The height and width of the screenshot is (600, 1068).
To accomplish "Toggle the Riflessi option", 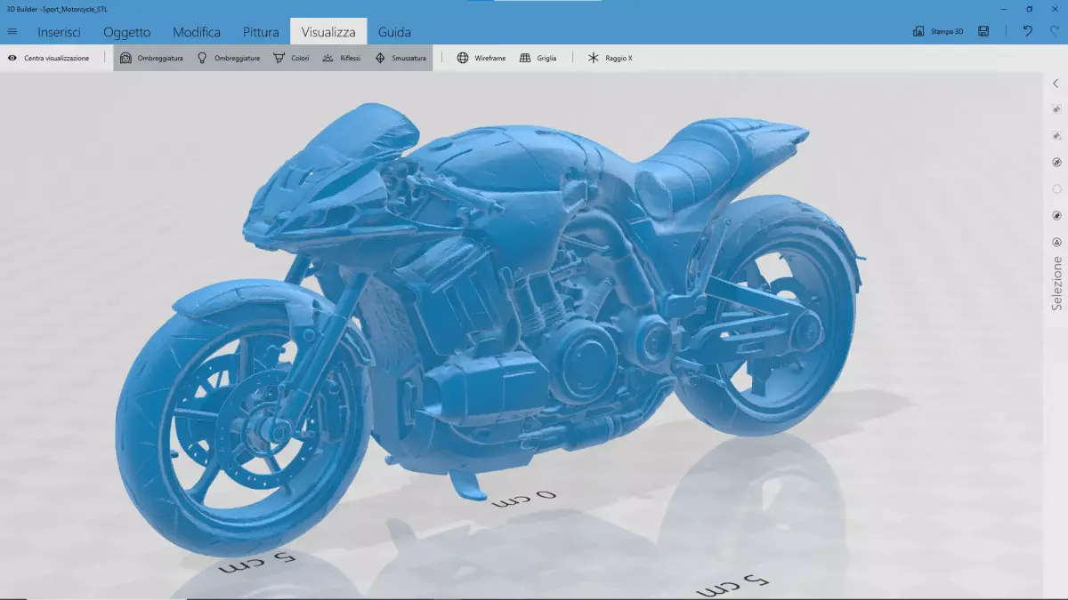I will click(342, 58).
